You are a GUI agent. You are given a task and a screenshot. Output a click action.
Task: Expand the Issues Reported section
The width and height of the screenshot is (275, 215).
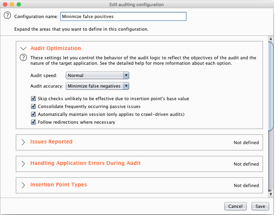[23, 142]
